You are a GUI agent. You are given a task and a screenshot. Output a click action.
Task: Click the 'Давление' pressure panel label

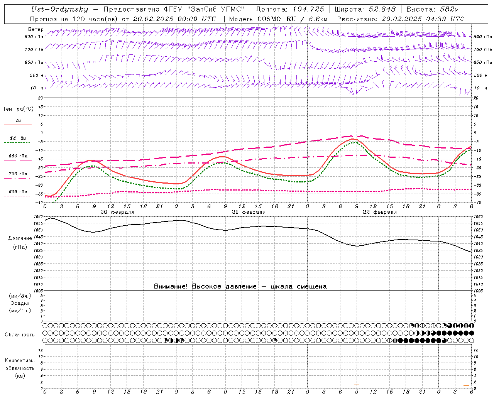point(20,238)
